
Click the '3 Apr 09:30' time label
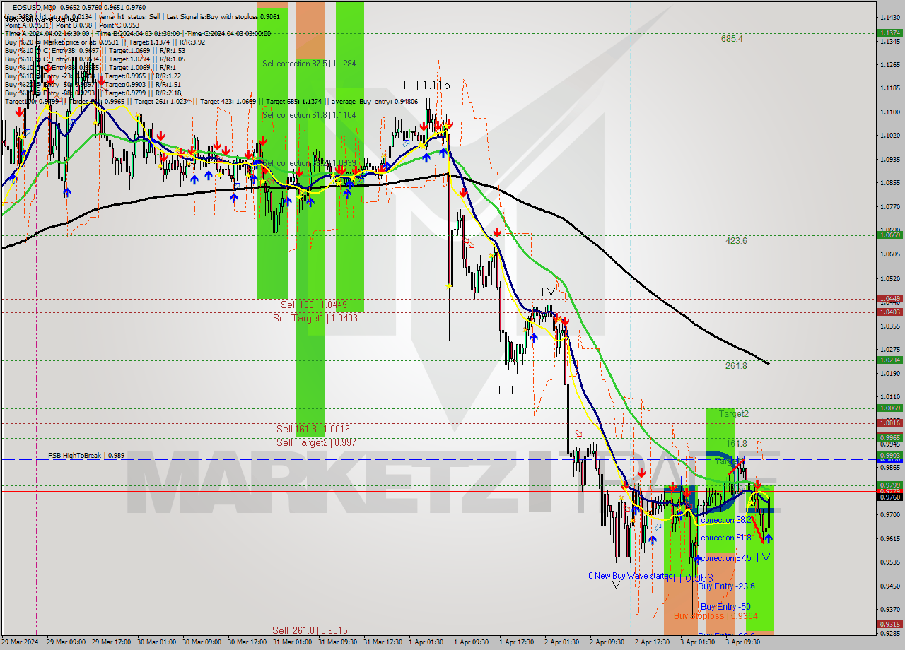743,642
